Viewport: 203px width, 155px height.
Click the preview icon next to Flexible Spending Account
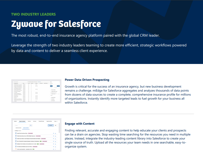click(x=53, y=136)
